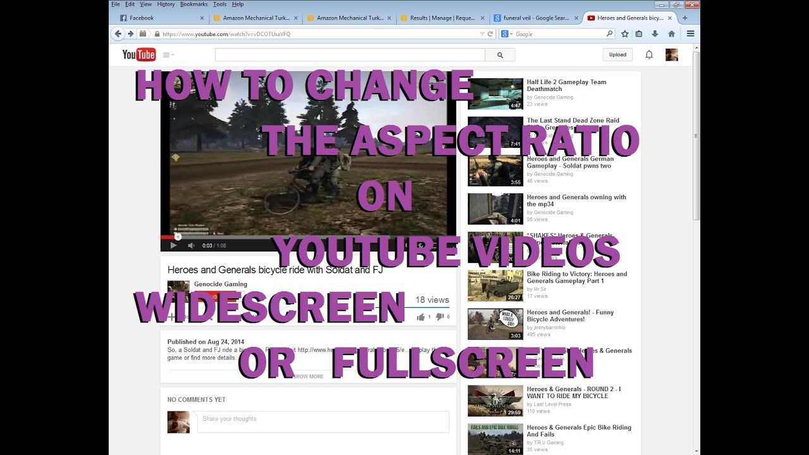Click the Share your thoughts comment box
This screenshot has width=809, height=455.
pyautogui.click(x=323, y=422)
